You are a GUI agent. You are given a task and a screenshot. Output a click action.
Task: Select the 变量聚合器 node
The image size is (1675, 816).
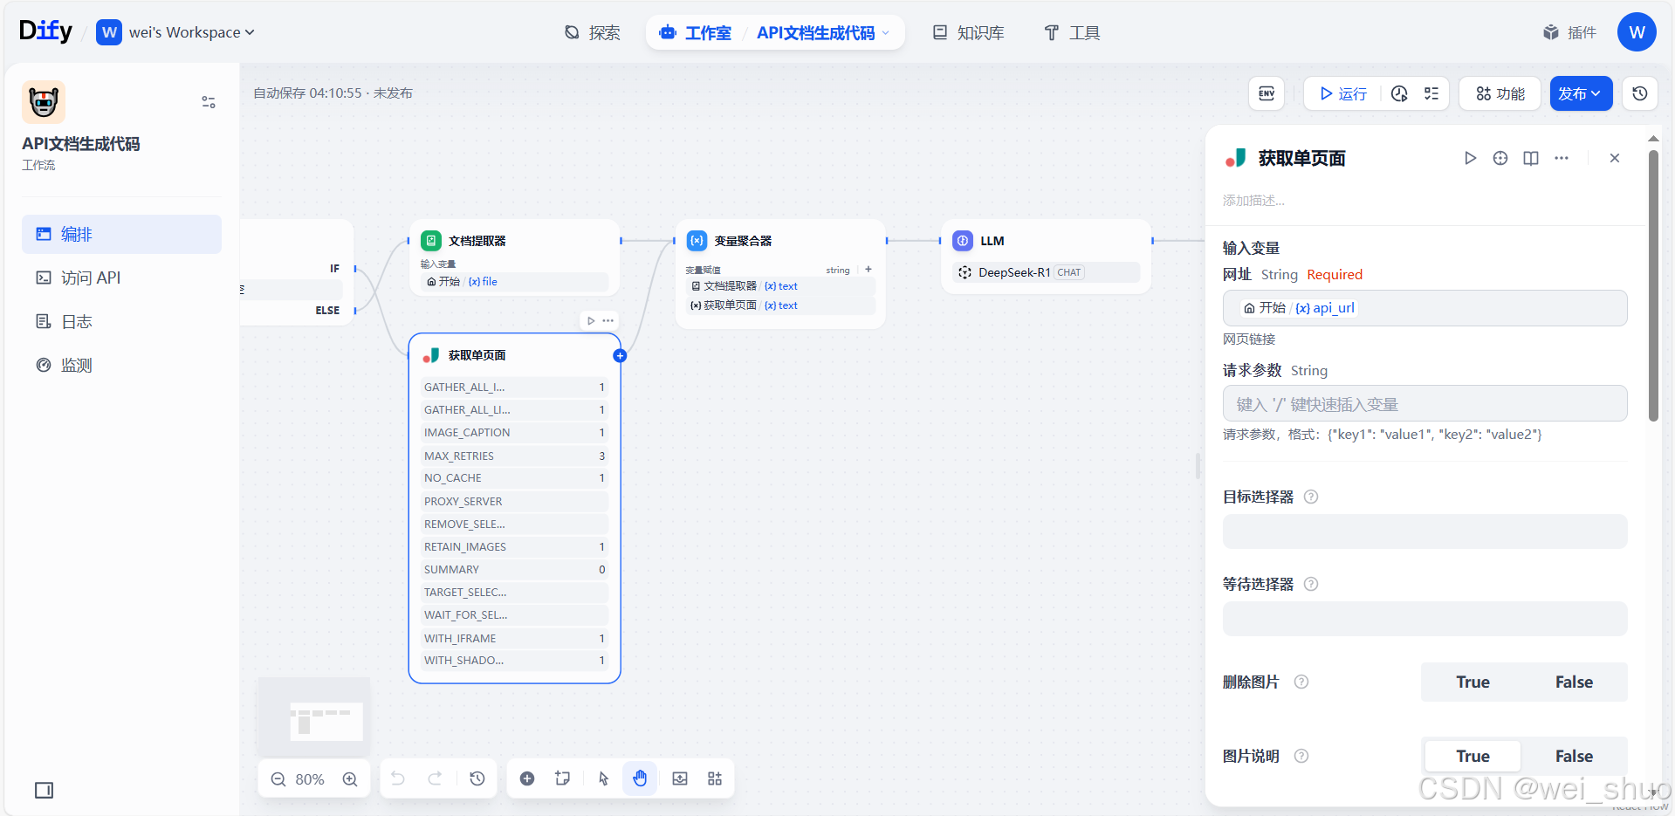[780, 274]
